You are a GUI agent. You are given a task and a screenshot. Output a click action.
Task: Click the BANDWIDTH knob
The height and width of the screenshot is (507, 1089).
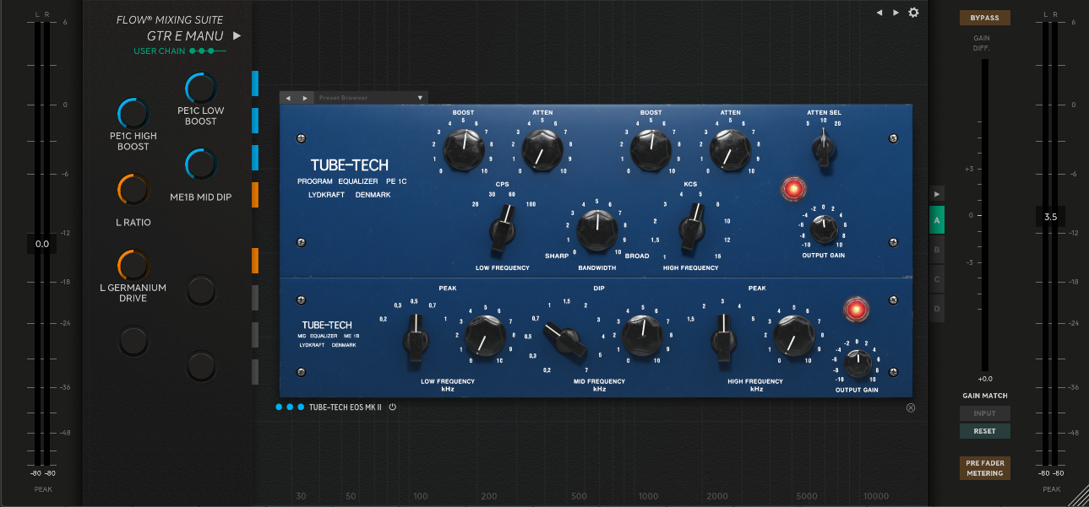596,231
